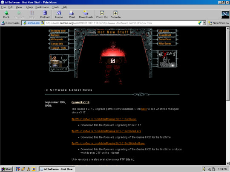Image resolution: width=230 pixels, height=172 pixels.
Task: Click the Killer Games nav button
Action: [x=167, y=43]
